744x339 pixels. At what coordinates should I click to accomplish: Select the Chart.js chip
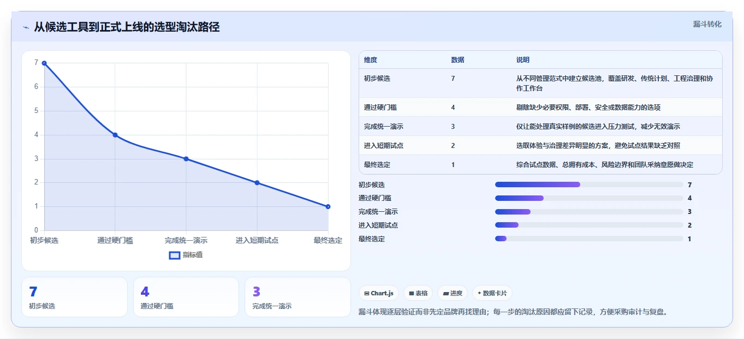click(379, 293)
